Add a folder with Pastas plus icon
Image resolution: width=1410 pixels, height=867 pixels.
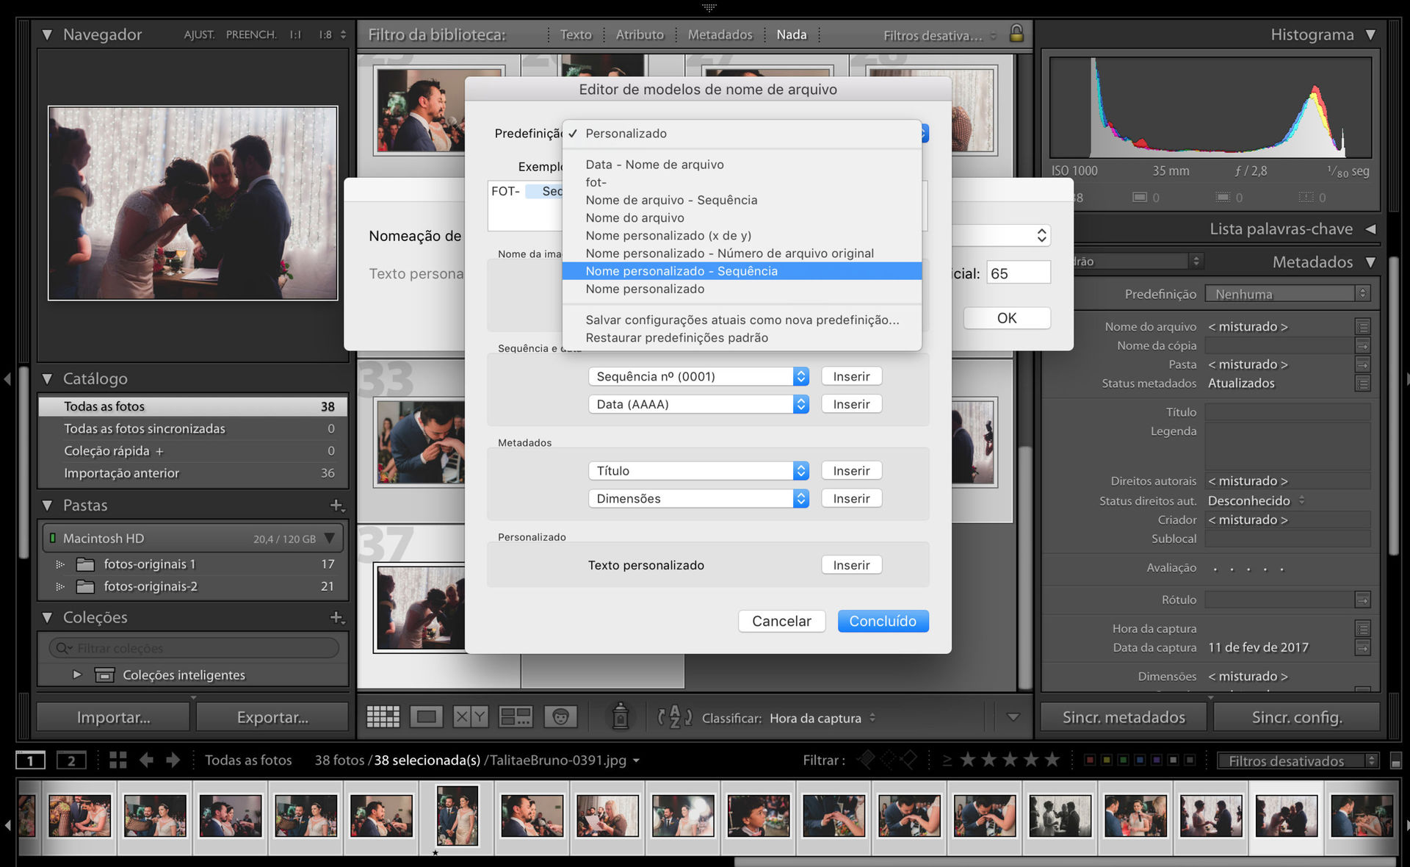[337, 506]
